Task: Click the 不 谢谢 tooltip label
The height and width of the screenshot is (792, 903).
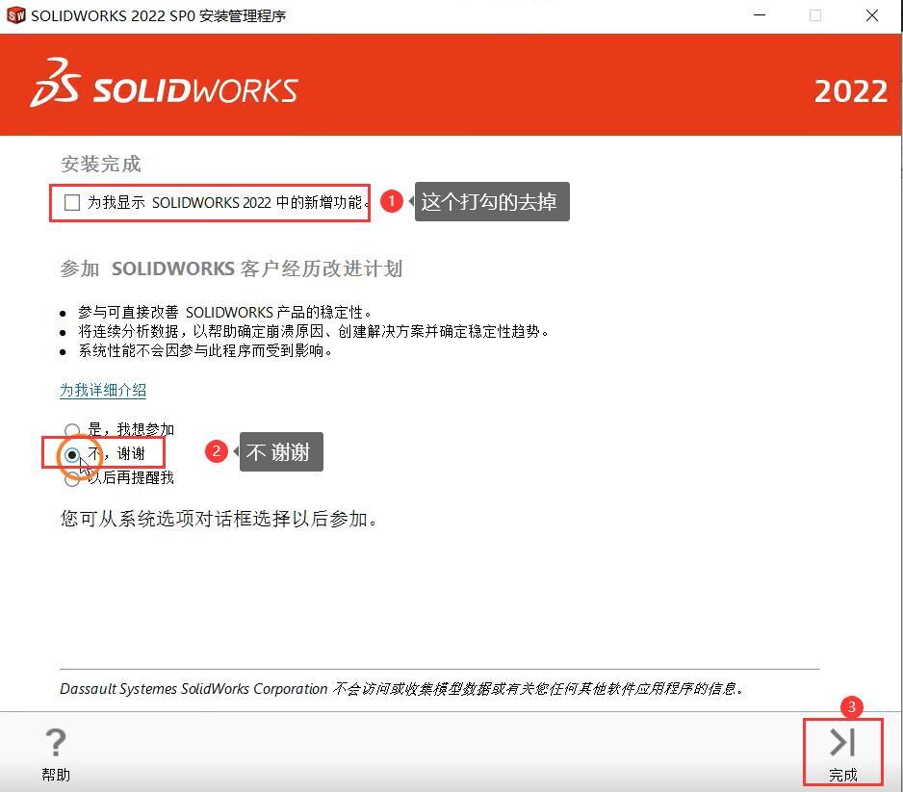Action: click(x=280, y=451)
